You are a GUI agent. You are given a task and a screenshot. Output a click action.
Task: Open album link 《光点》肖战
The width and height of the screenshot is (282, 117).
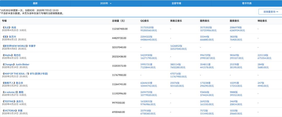point(9,27)
